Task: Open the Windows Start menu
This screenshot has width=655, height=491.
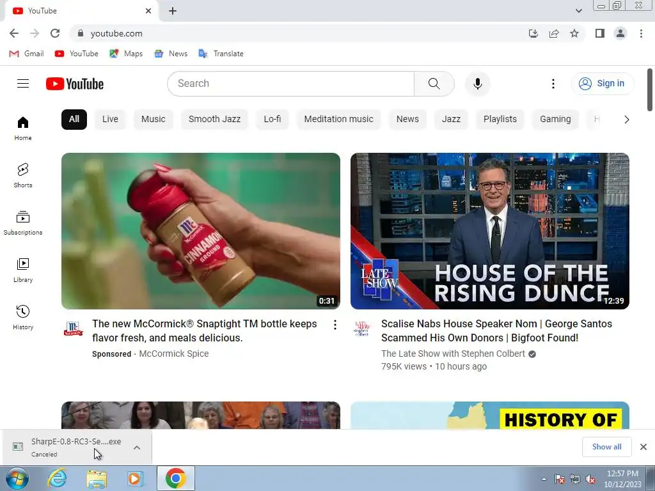Action: click(x=17, y=478)
